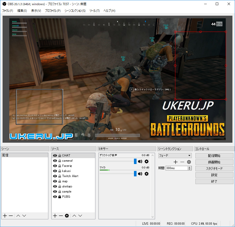Add a new scene with plus icon
The image size is (235, 227).
pyautogui.click(x=5, y=216)
